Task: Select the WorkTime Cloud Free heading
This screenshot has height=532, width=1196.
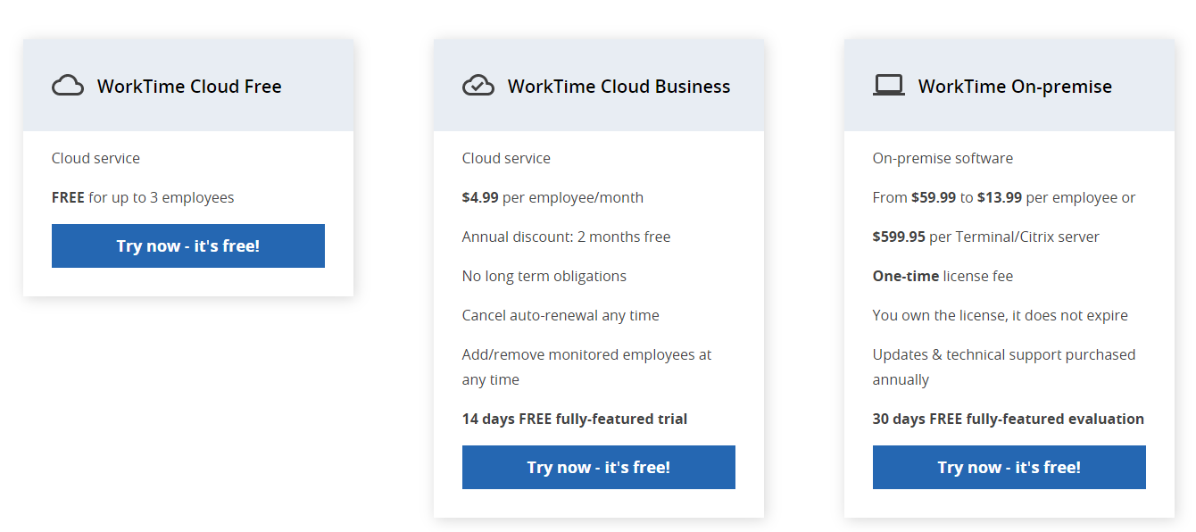Action: point(189,87)
